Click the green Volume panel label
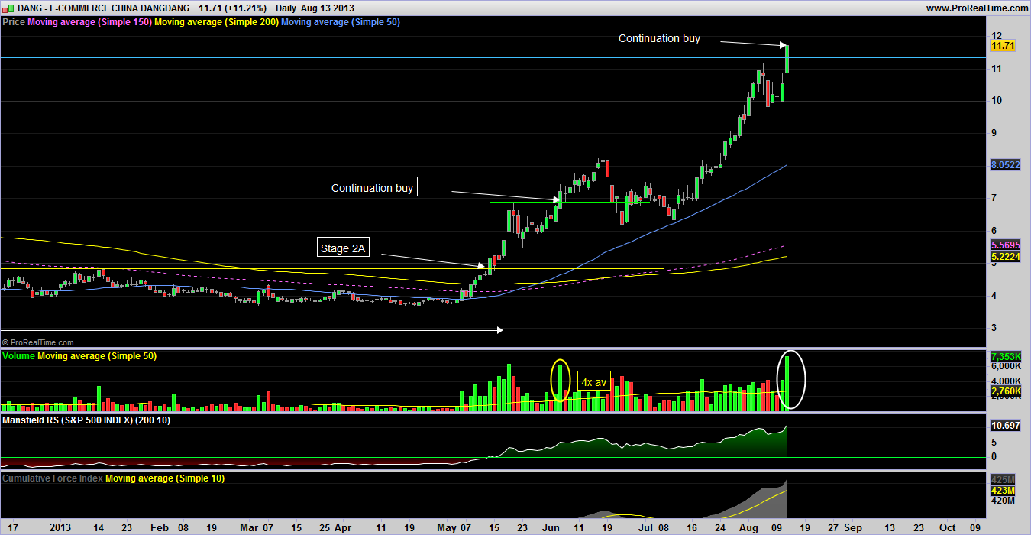Image resolution: width=1031 pixels, height=535 pixels. 19,356
